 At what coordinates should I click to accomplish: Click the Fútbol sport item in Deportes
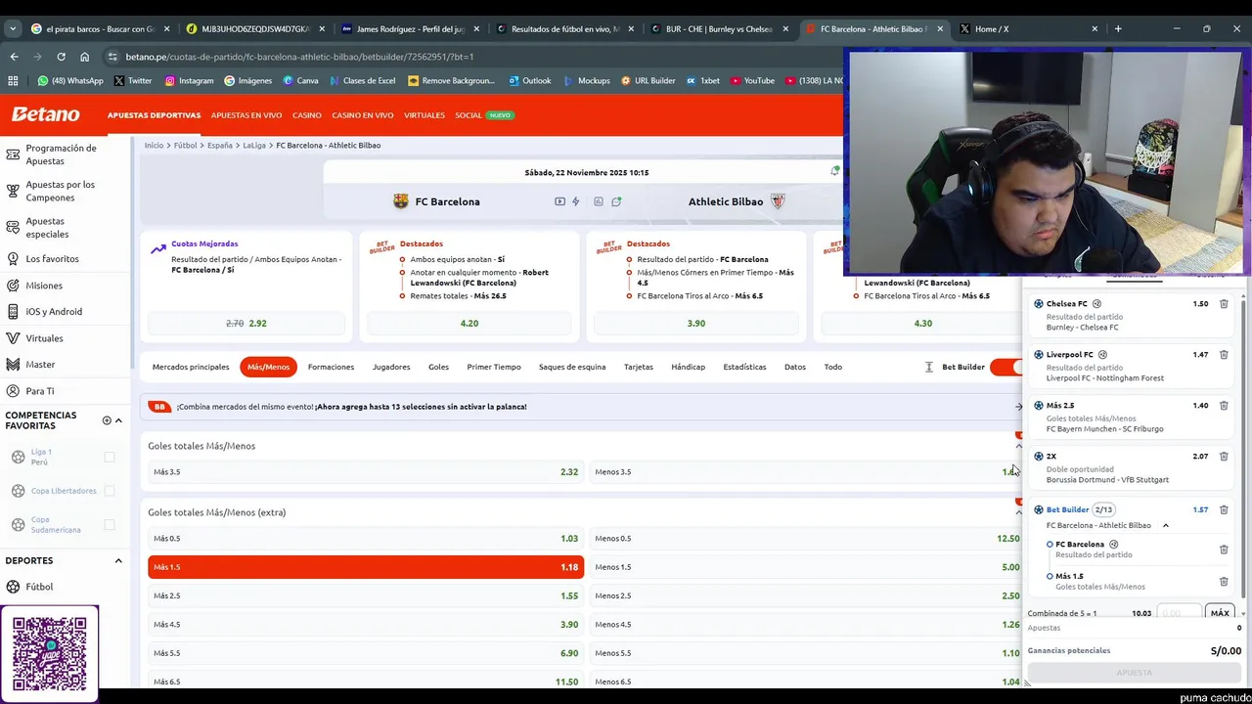(39, 587)
